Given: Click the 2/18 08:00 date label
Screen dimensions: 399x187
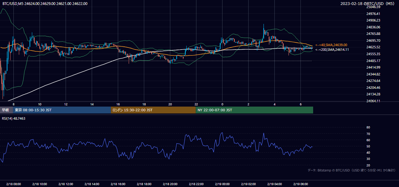Looking at the screenshot, I should tap(13, 184).
